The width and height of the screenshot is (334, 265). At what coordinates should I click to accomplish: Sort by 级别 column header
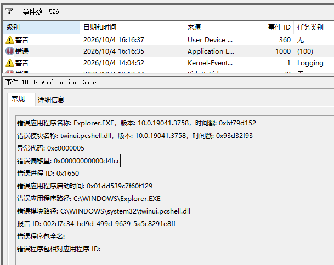click(42, 27)
